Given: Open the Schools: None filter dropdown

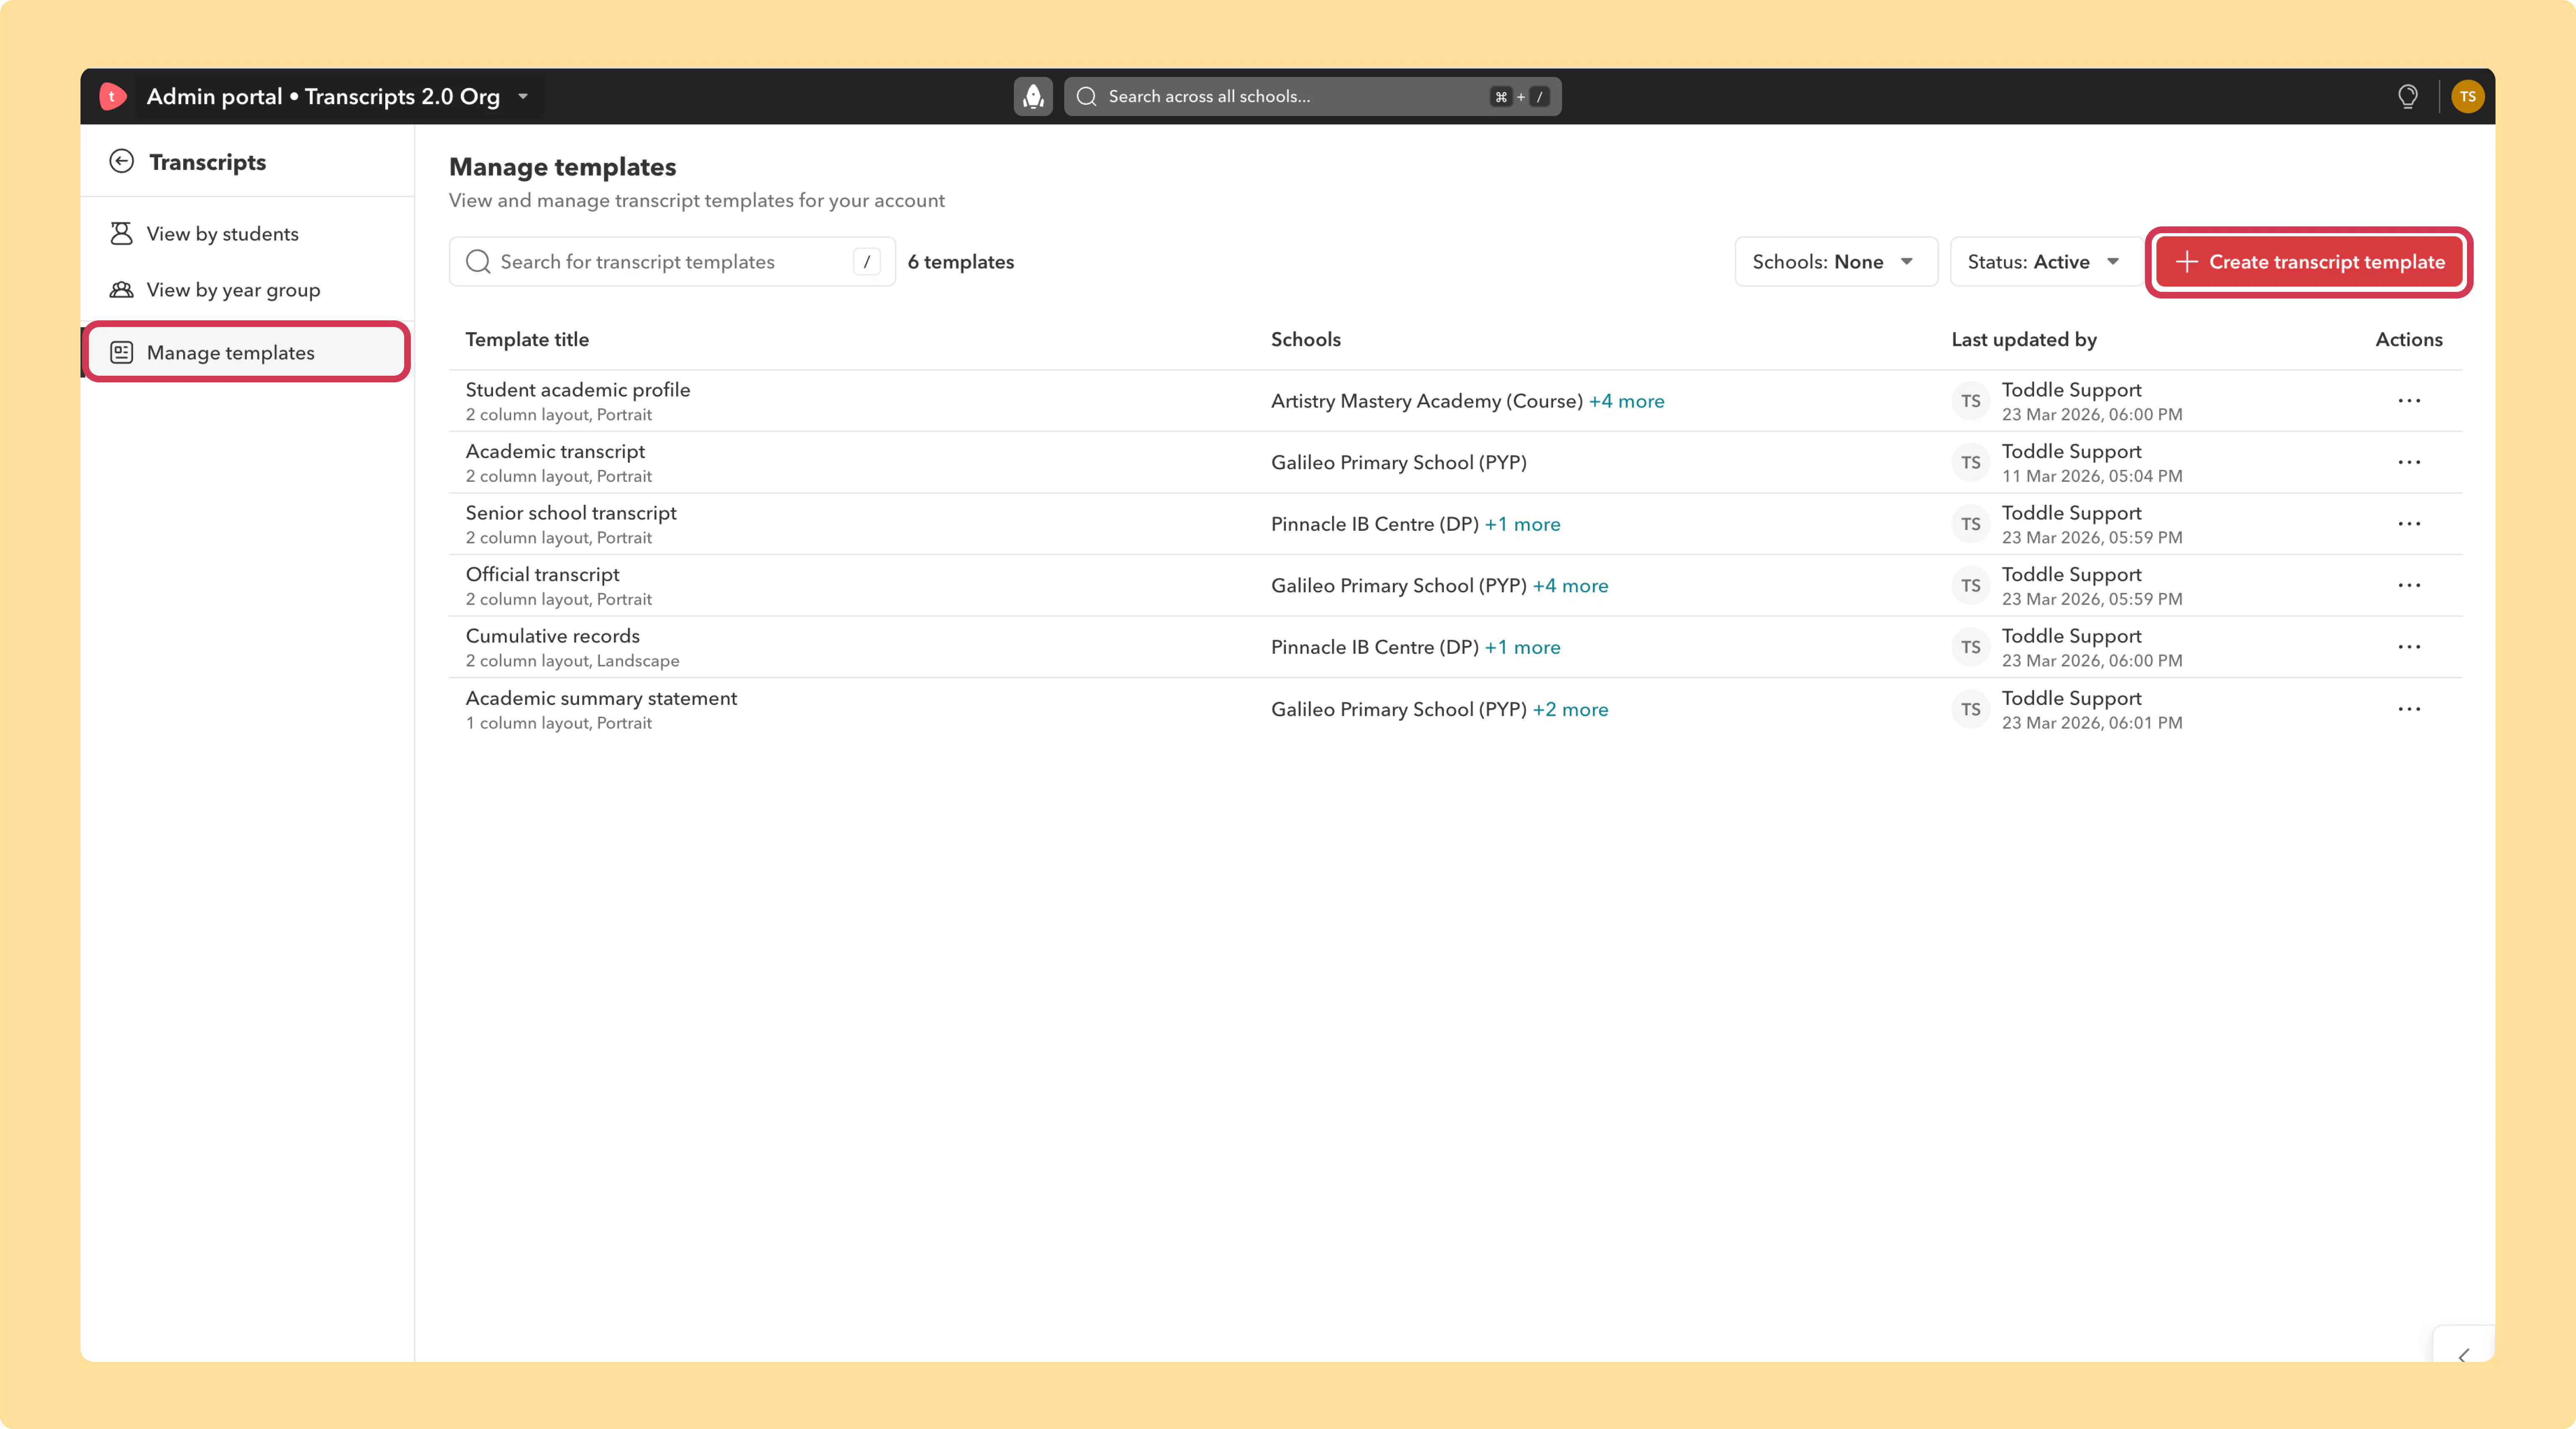Looking at the screenshot, I should point(1835,262).
